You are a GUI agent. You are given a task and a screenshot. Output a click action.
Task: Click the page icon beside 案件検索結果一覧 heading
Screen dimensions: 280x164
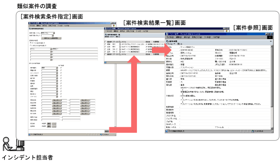(x=106, y=34)
